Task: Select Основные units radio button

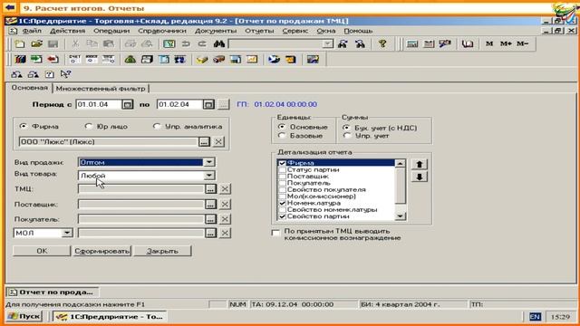Action: tap(282, 127)
